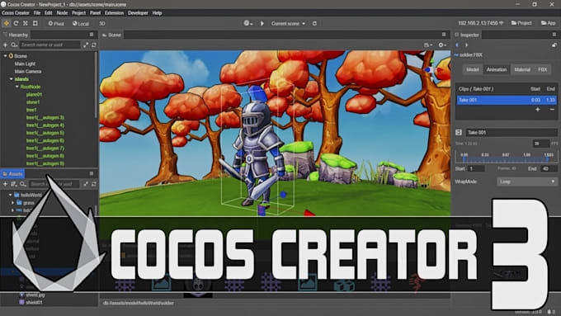Select the Rotate transform tool
This screenshot has height=316, width=561.
pos(16,23)
